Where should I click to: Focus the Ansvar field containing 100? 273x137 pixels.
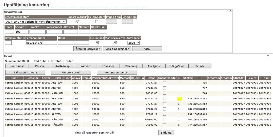22,32
